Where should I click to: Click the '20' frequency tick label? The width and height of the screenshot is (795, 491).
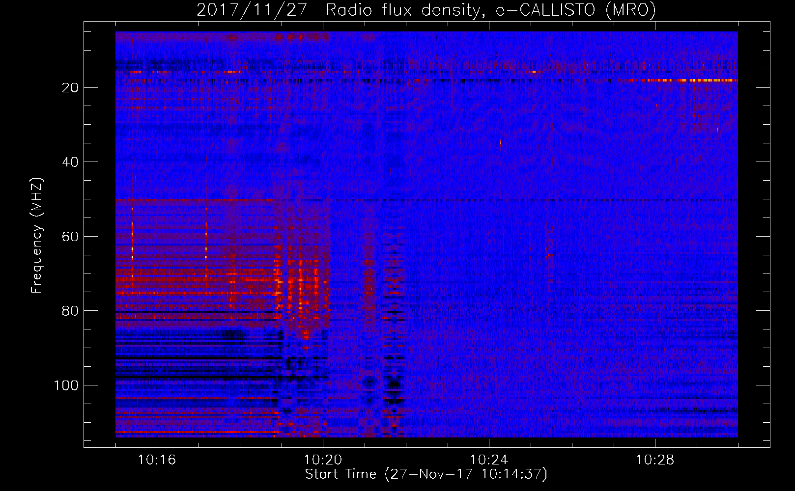71,87
